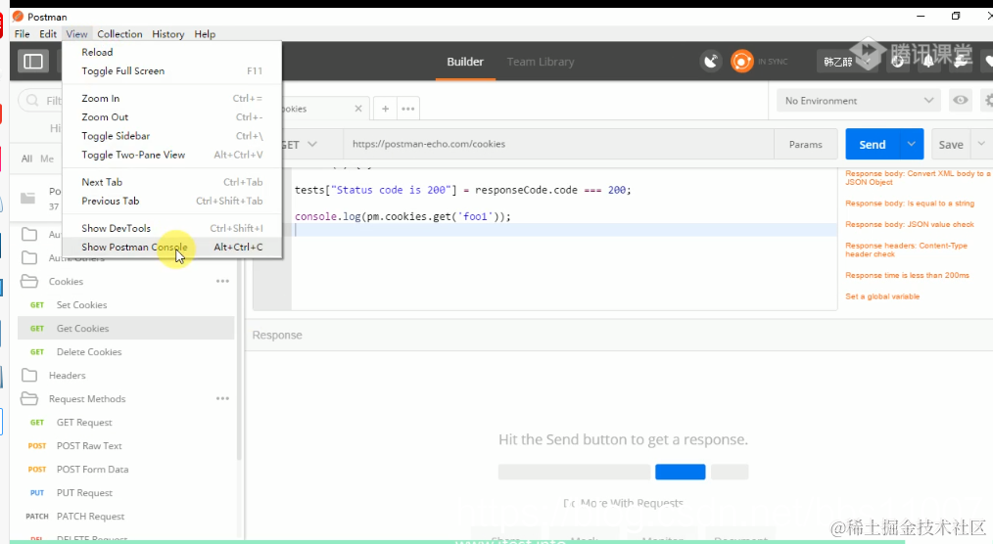Select the All collections filter
The height and width of the screenshot is (544, 993).
pyautogui.click(x=26, y=159)
